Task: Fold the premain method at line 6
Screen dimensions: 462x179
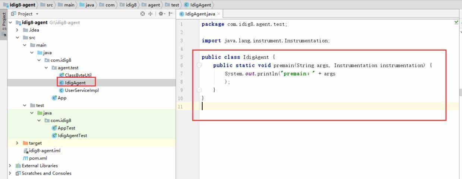Action: point(199,65)
